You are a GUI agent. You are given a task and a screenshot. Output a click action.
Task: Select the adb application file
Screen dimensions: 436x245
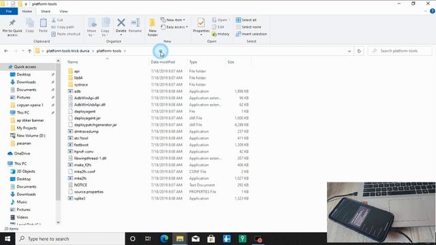[77, 91]
